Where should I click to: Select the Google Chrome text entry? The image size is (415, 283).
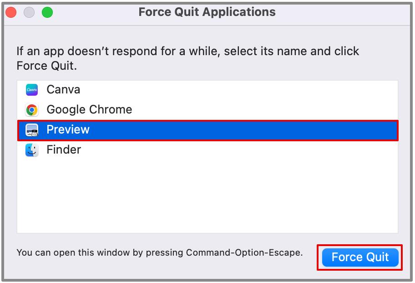click(x=89, y=110)
